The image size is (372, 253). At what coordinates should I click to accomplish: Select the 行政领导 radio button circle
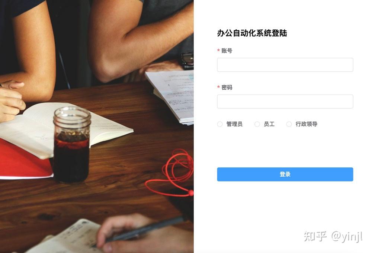click(x=289, y=124)
